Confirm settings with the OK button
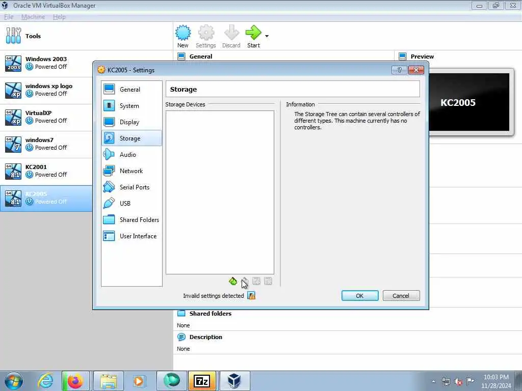Viewport: 522px width, 391px height. (360, 296)
